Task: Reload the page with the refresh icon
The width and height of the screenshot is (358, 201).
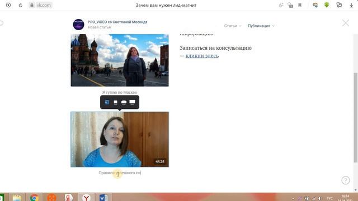Action: pyautogui.click(x=21, y=5)
